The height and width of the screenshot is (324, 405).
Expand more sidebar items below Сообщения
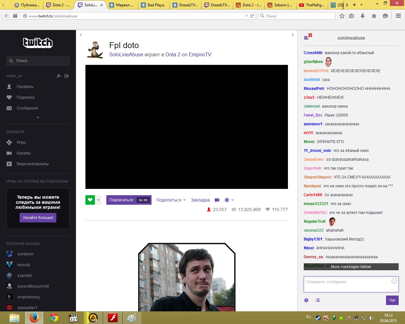click(x=38, y=117)
